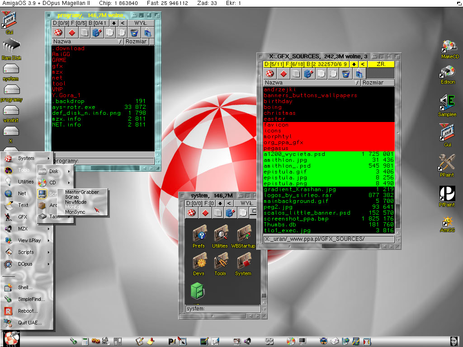Open down-arrow dropdown in GFX_SOURCES lister

point(354,64)
